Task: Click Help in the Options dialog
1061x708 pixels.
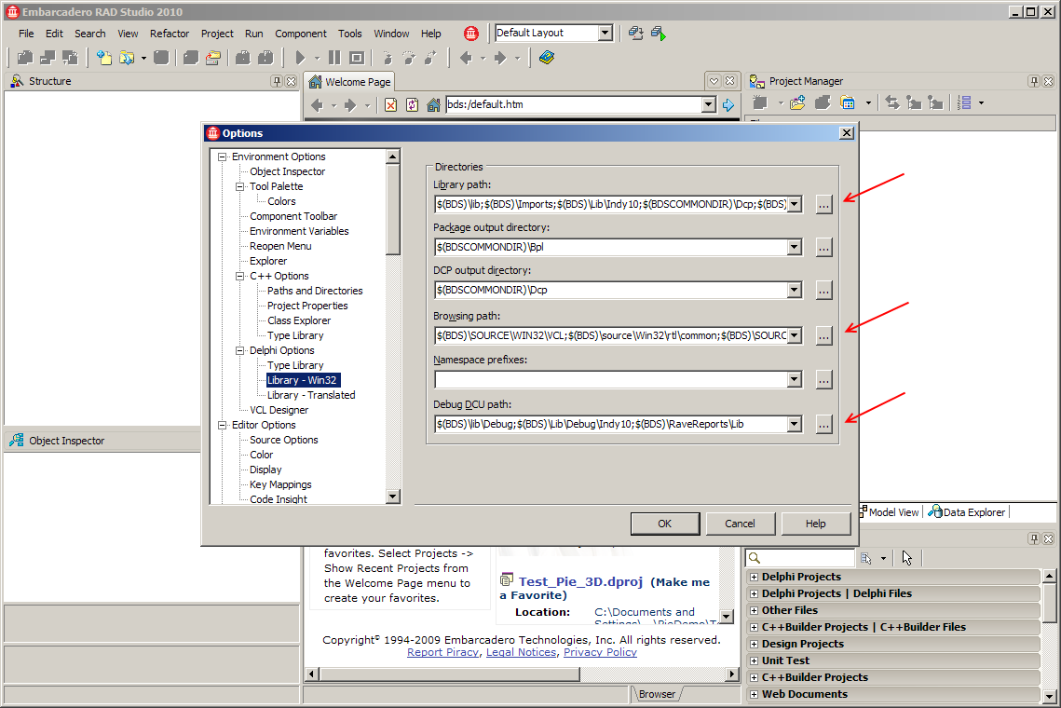Action: (x=815, y=524)
